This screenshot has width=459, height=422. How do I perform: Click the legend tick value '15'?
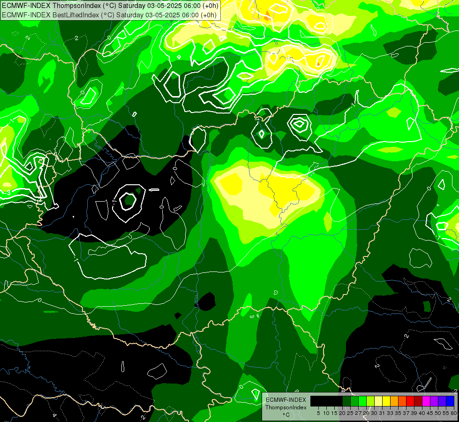(335, 413)
